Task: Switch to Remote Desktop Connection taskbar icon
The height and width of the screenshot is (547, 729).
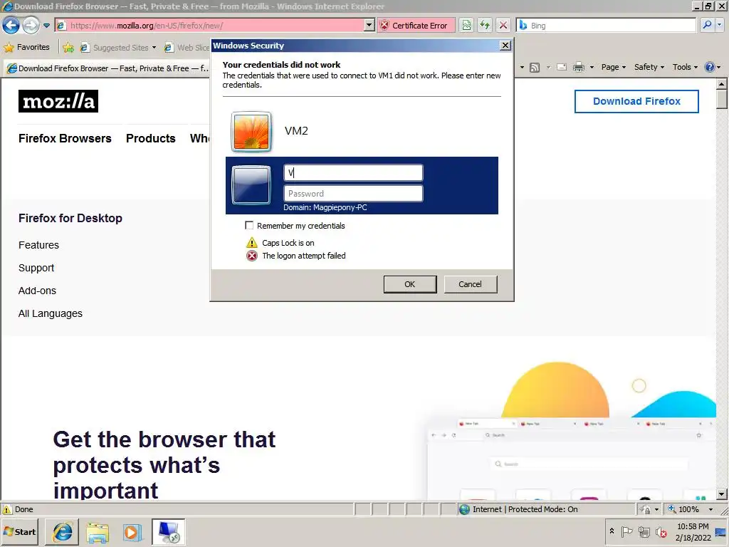Action: [x=168, y=532]
